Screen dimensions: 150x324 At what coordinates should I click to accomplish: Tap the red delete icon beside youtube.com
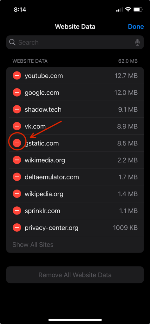tap(17, 76)
